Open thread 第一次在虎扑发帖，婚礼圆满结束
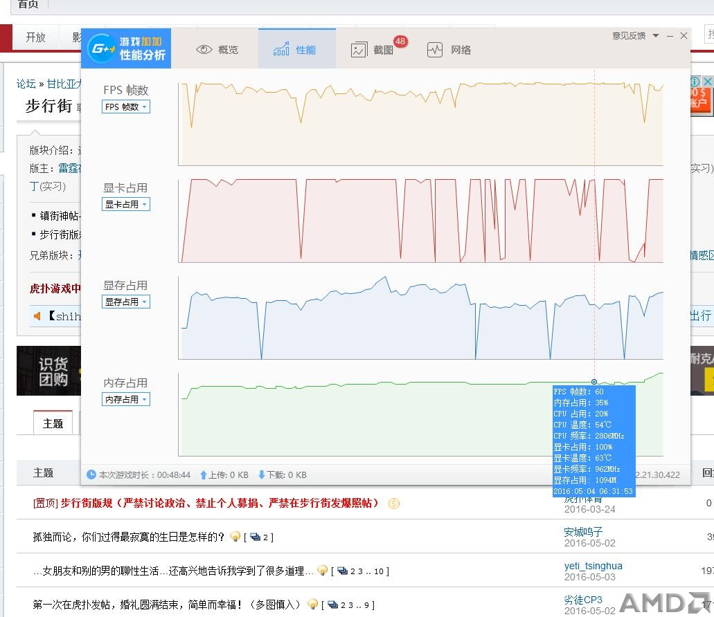714x617 pixels. [166, 605]
